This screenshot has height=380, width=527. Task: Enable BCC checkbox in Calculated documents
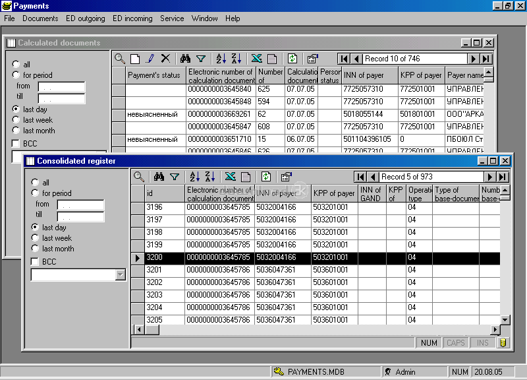click(x=15, y=143)
